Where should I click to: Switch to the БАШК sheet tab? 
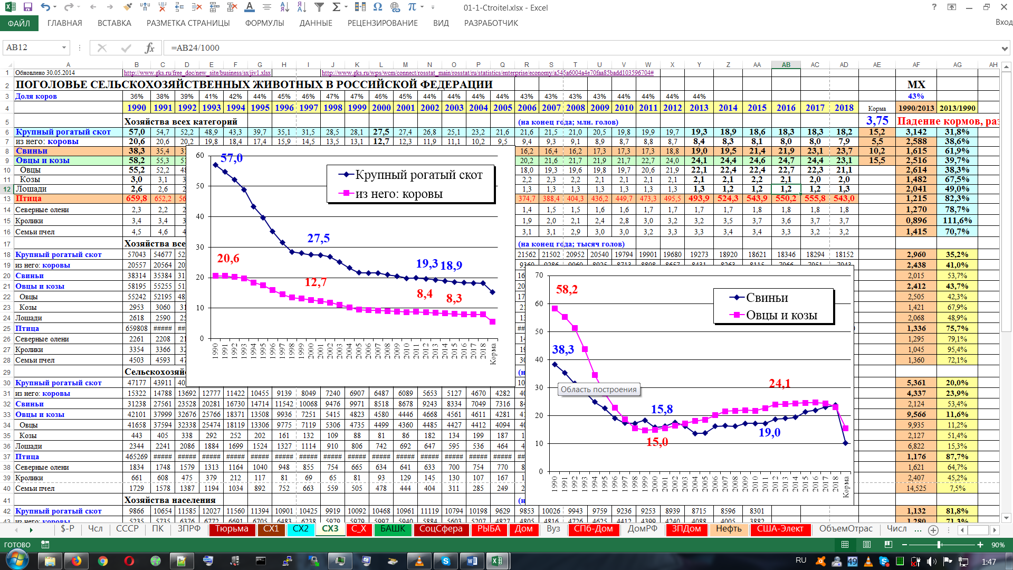click(393, 529)
